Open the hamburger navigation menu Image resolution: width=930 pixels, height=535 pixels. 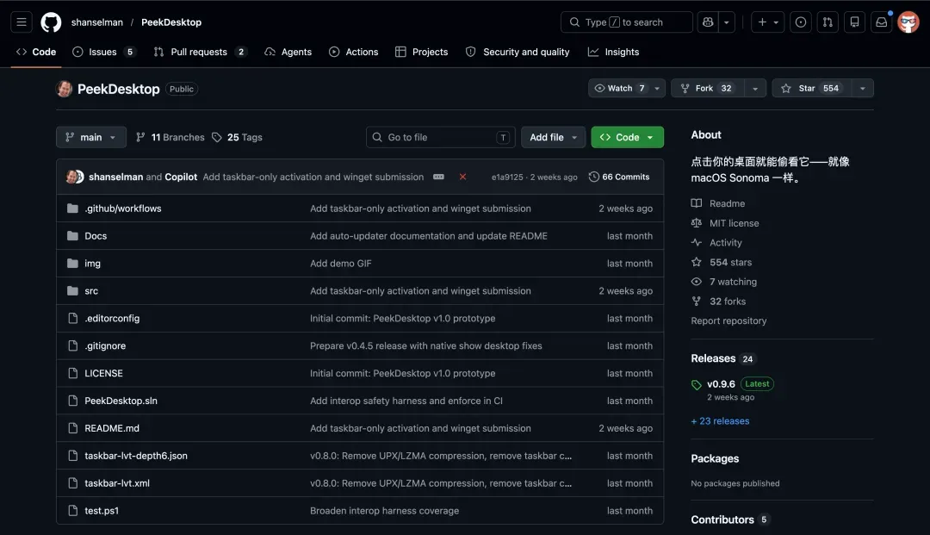[x=22, y=22]
